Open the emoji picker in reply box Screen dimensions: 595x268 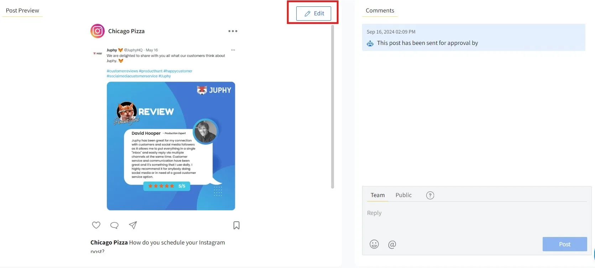point(374,244)
